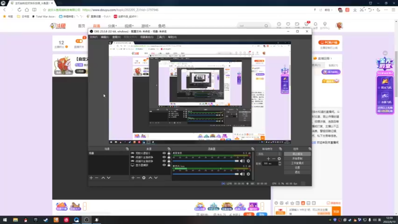Toggle visibility of the display capture source

164,165
